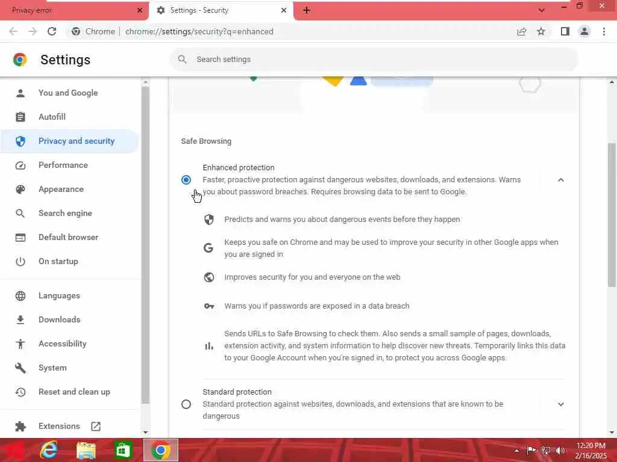Image resolution: width=617 pixels, height=462 pixels.
Task: Click the globe icon beside Improves security
Action: point(209,277)
